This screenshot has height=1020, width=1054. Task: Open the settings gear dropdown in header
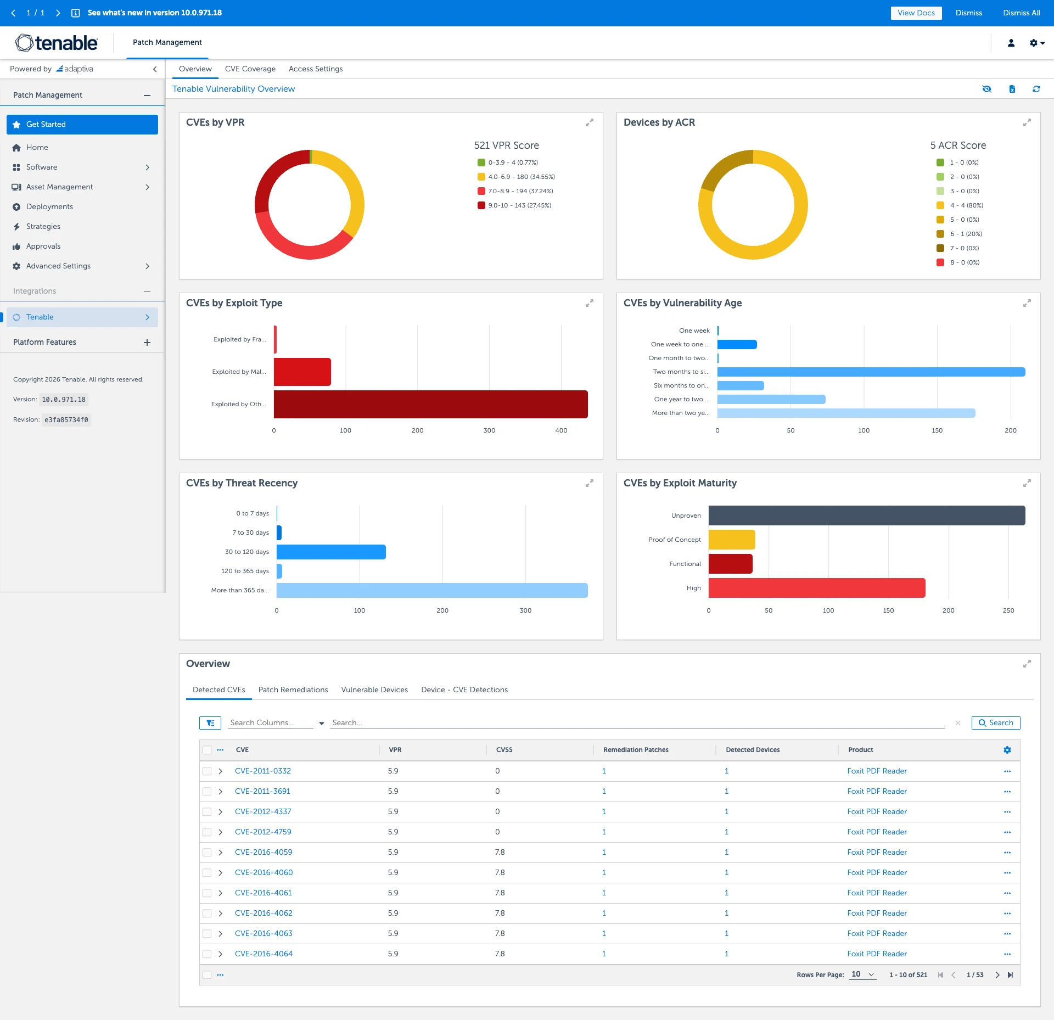tap(1037, 43)
